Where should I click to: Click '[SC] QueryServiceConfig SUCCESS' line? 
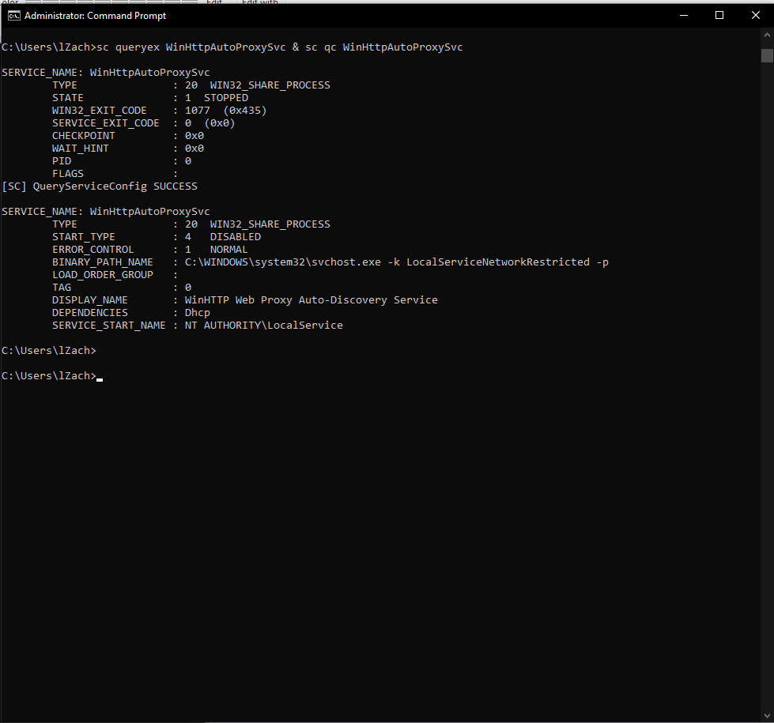[x=100, y=186]
